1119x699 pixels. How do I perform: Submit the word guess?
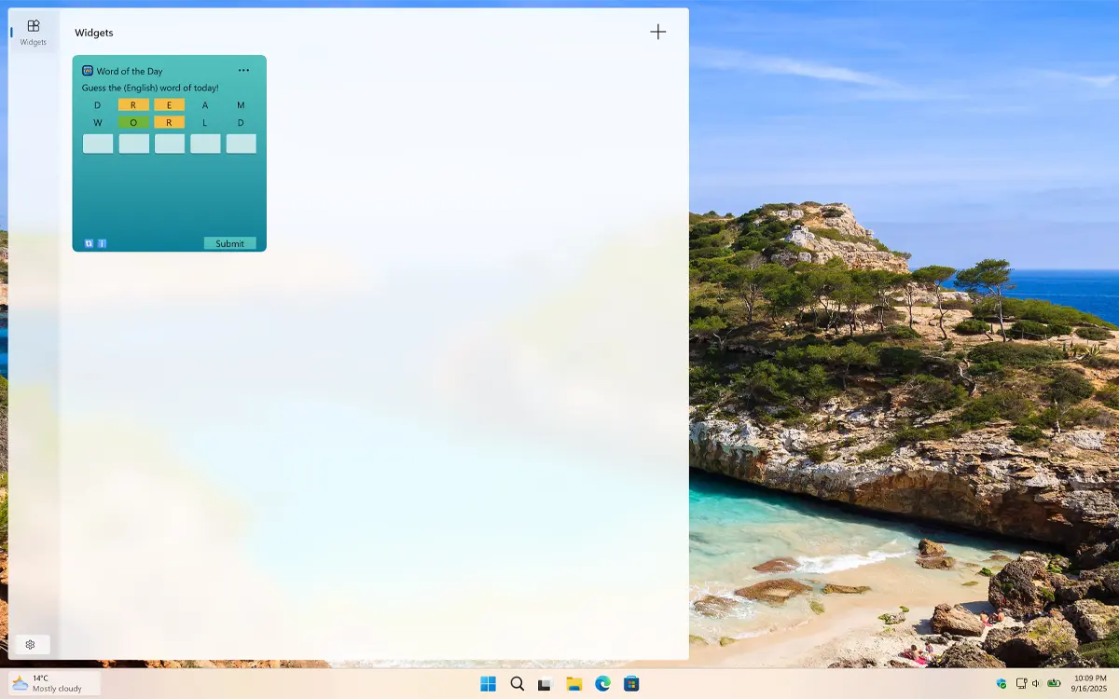(229, 243)
